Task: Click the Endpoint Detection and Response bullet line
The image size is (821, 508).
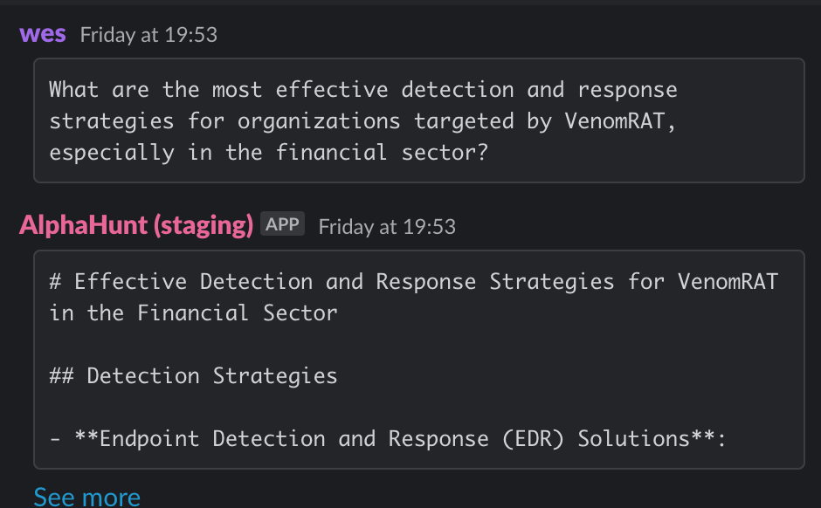Action: [388, 438]
